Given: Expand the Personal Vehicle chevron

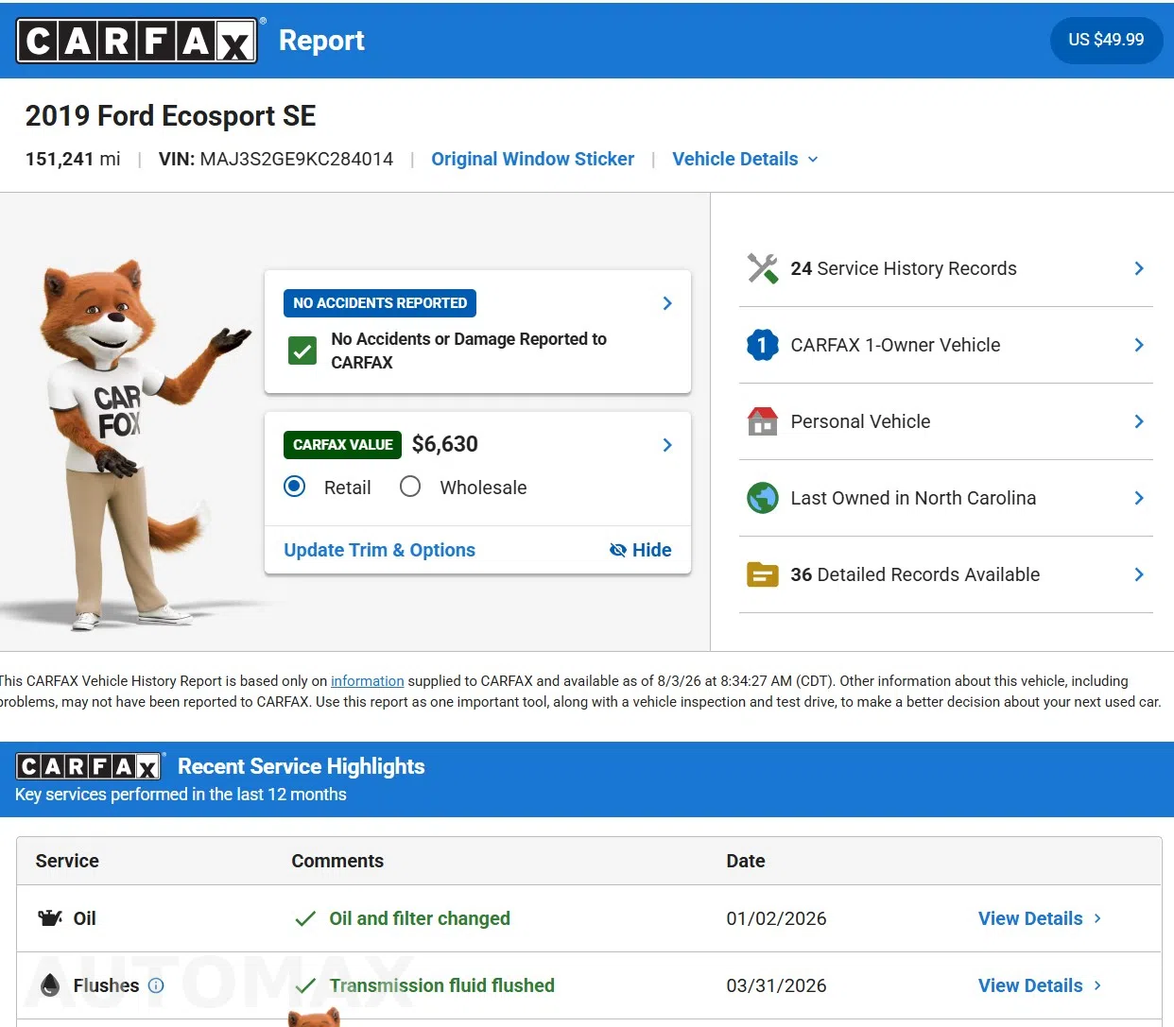Looking at the screenshot, I should point(1139,421).
